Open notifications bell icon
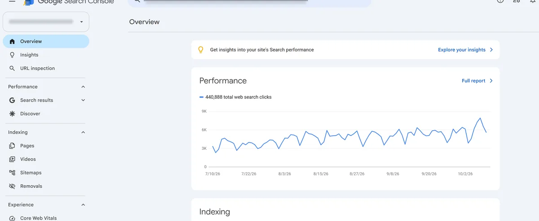Viewport: 539px width, 221px height. pyautogui.click(x=533, y=1)
